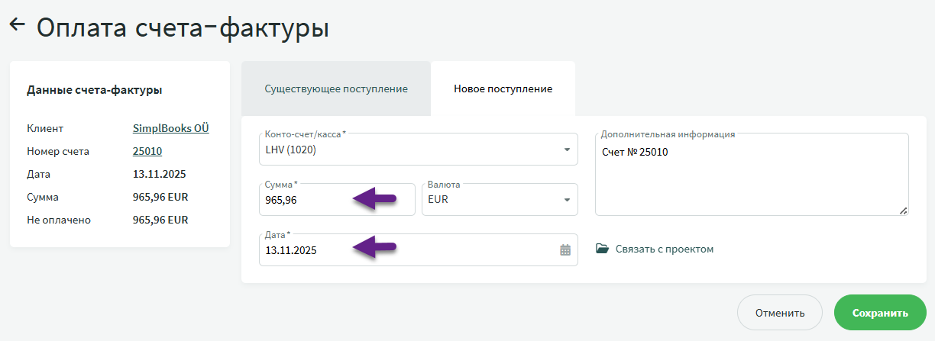Viewport: 935px width, 341px height.
Task: Select the Новое поступление tab
Action: [x=503, y=88]
